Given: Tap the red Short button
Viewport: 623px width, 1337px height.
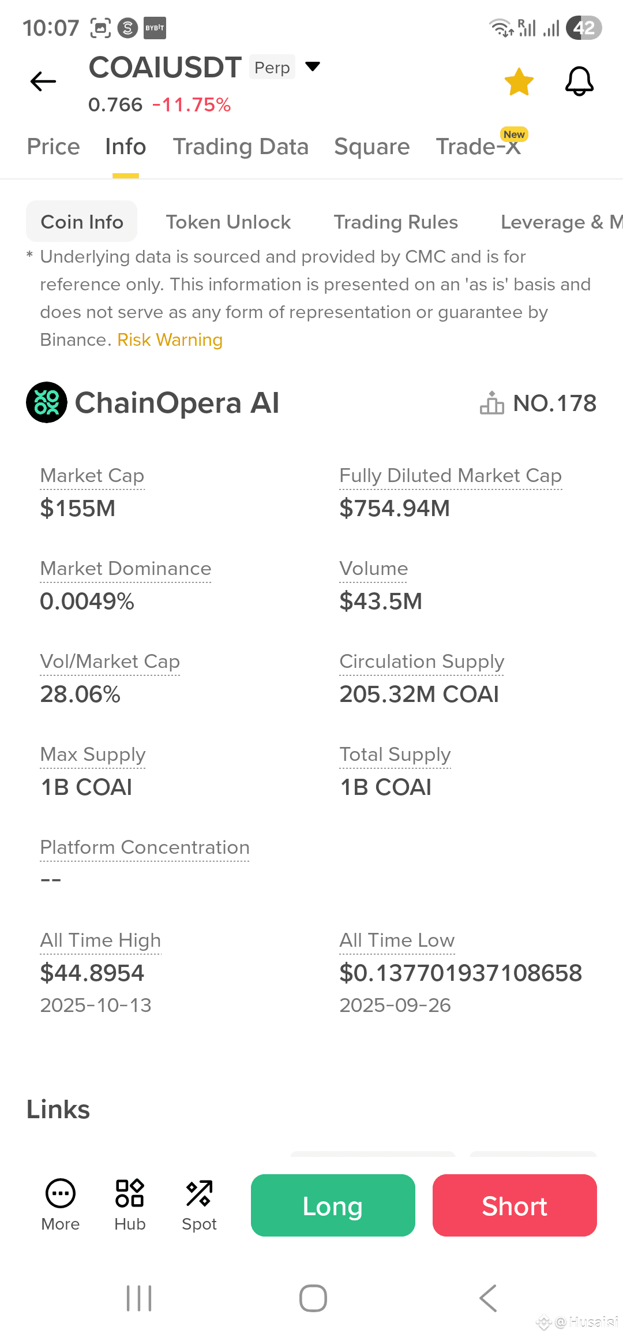Looking at the screenshot, I should (515, 1205).
